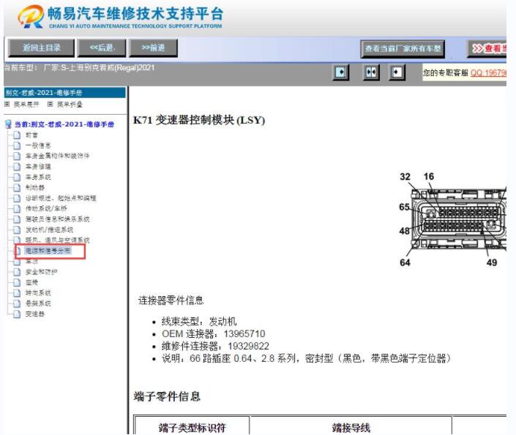The height and width of the screenshot is (435, 516).
Task: Click page icon beside 车顶
Action: pos(17,262)
